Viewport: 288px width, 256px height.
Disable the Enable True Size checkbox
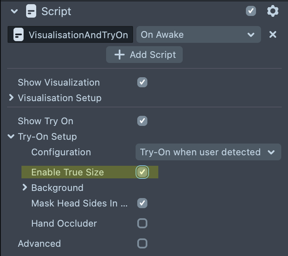point(142,172)
